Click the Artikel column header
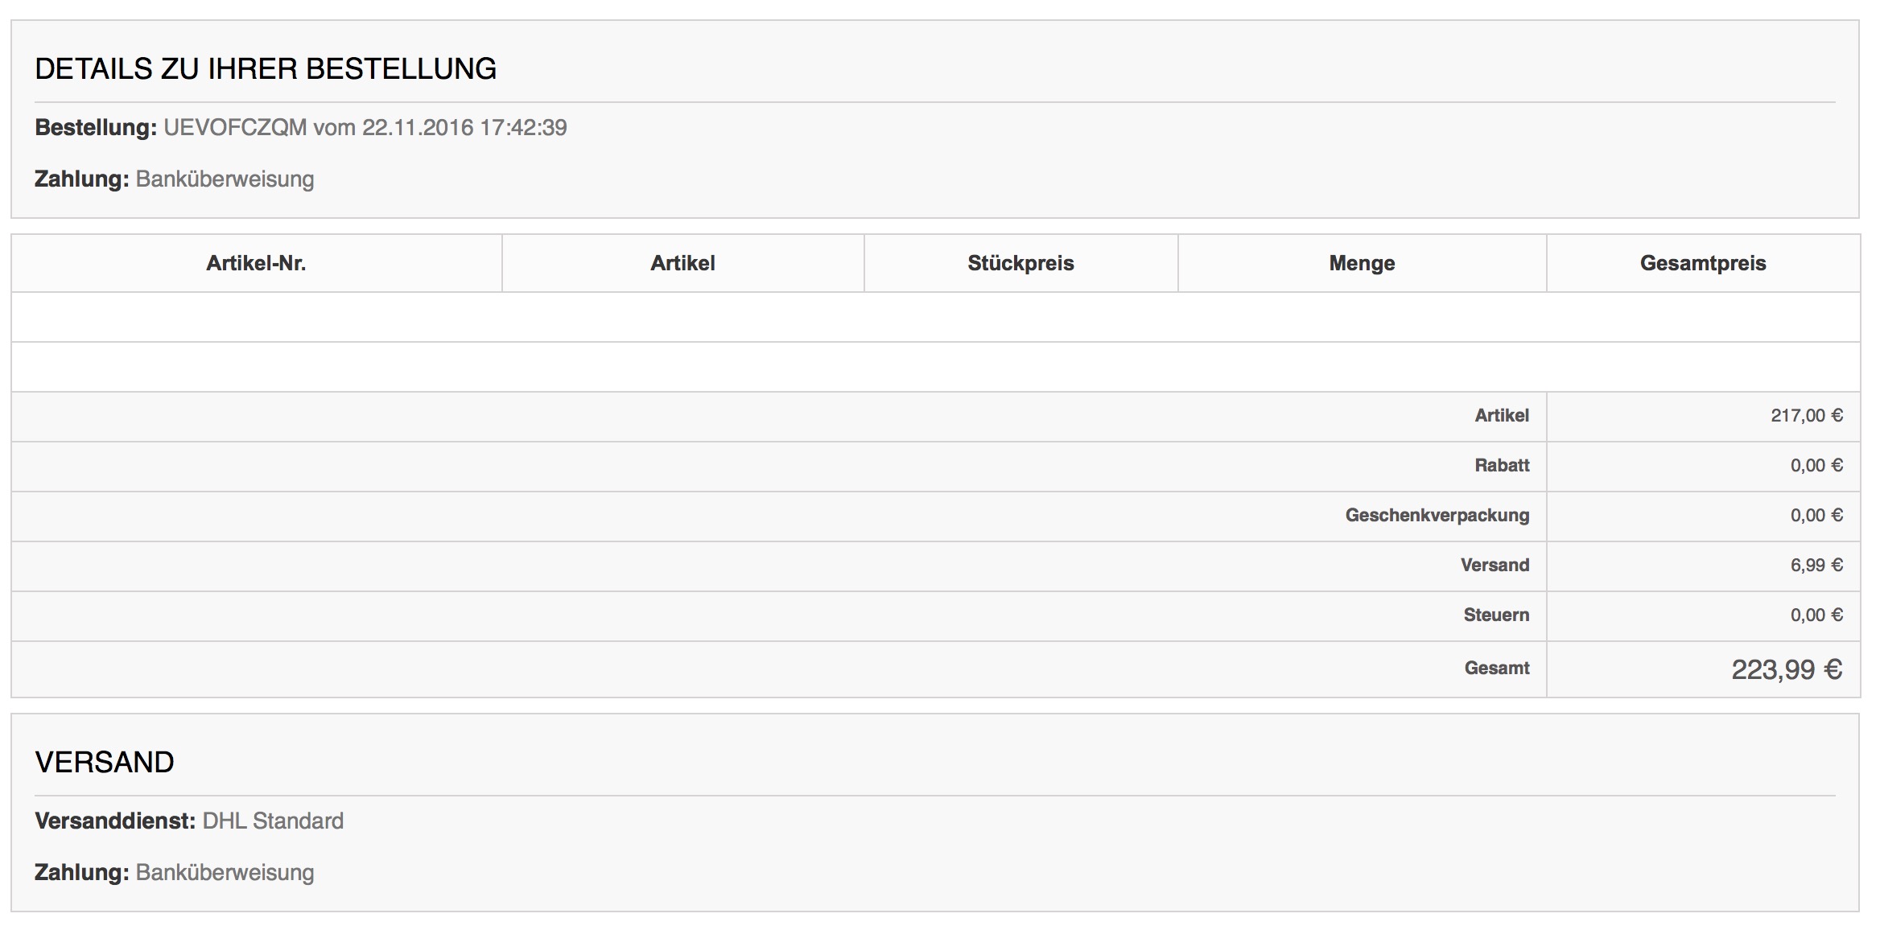This screenshot has height=930, width=1880. [682, 263]
